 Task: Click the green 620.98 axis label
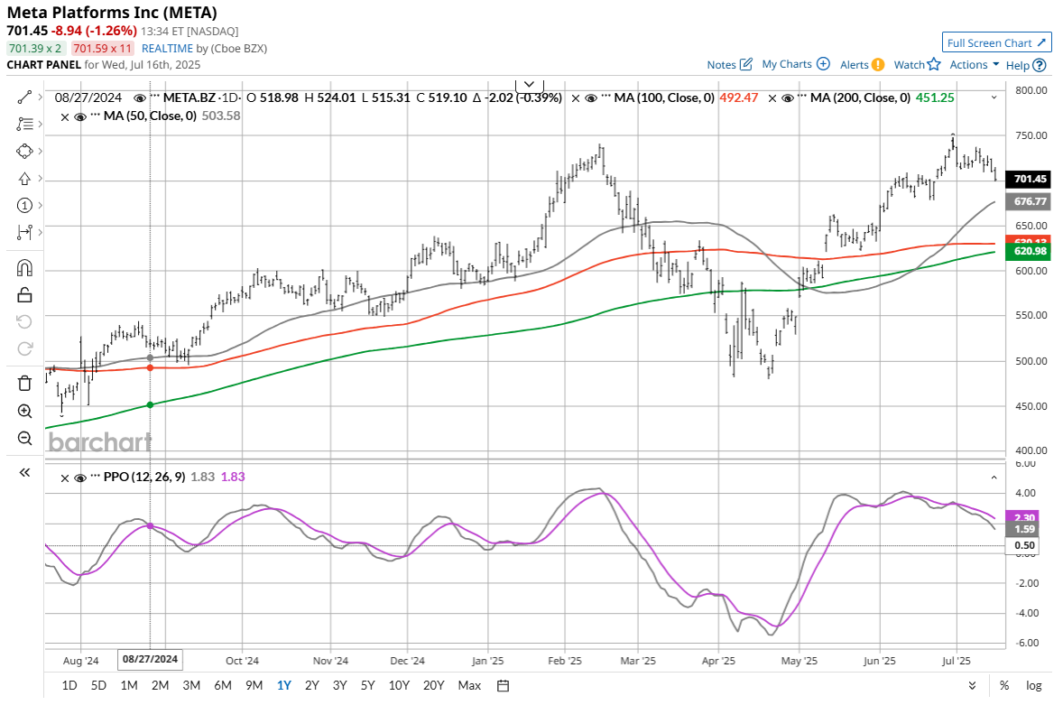pos(1029,251)
